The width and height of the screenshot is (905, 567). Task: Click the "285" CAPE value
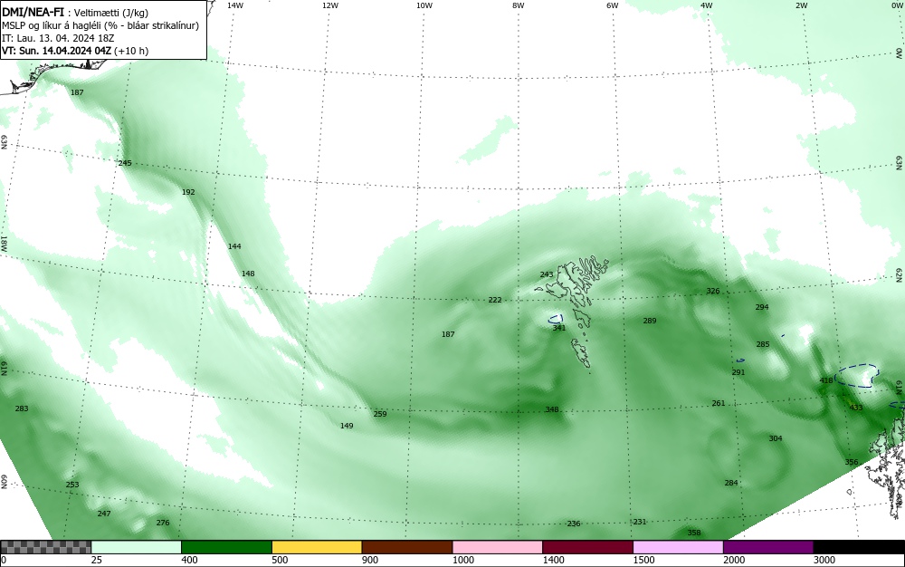coord(763,344)
